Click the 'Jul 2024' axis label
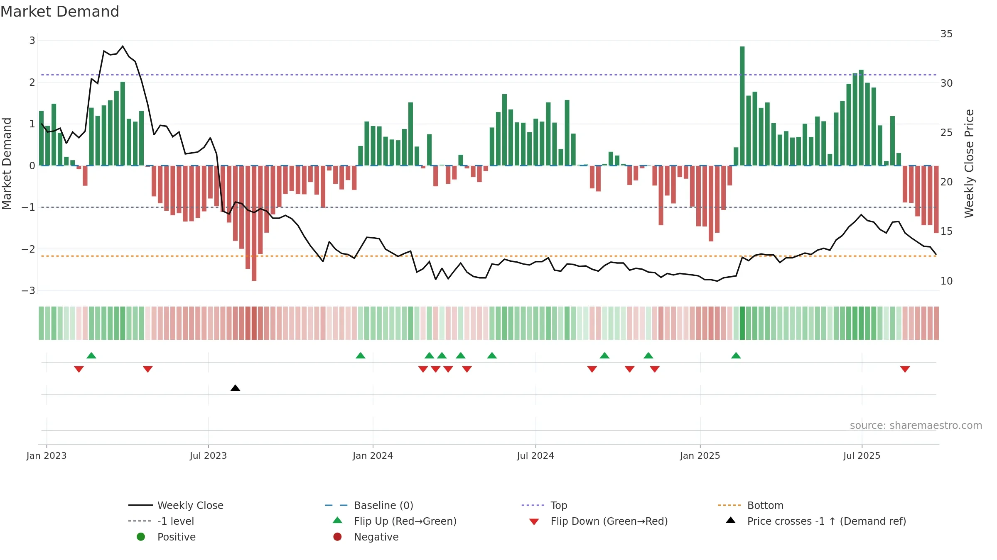997x560 pixels. click(535, 455)
